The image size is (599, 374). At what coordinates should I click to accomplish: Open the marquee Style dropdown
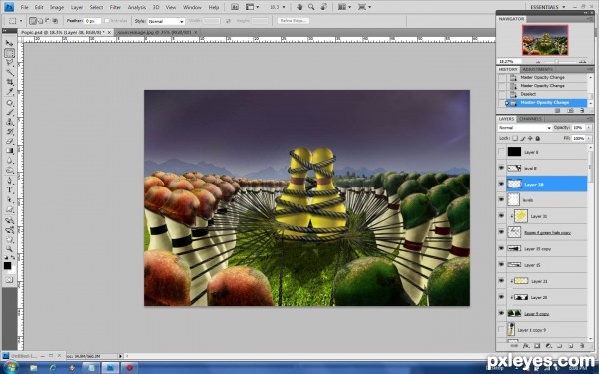point(166,21)
